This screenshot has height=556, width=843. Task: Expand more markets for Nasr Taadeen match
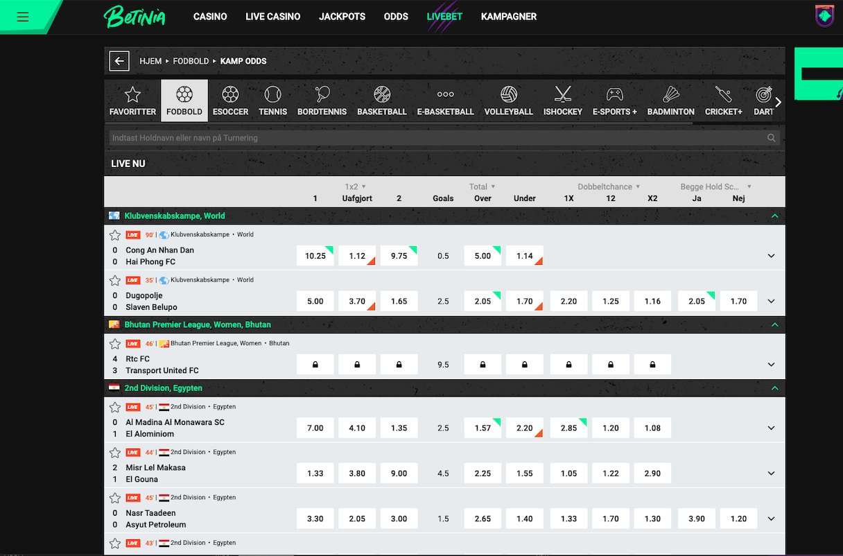tap(771, 519)
